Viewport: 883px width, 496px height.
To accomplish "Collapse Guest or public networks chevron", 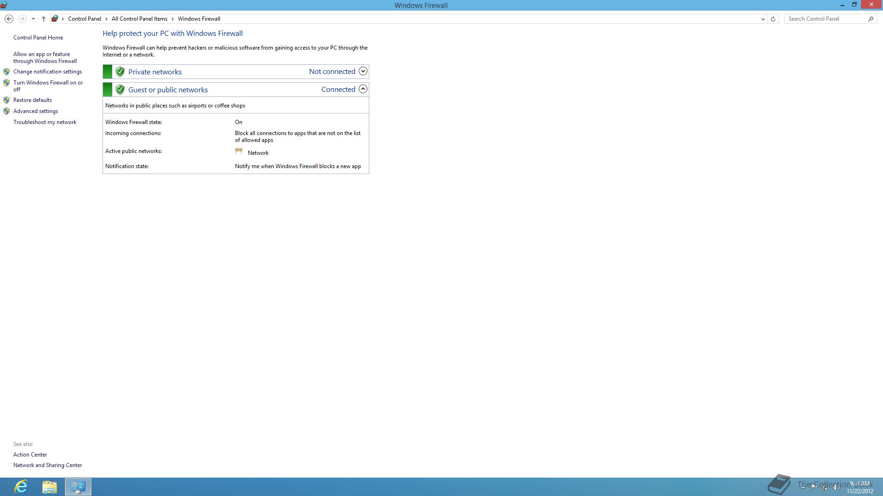I will 363,89.
